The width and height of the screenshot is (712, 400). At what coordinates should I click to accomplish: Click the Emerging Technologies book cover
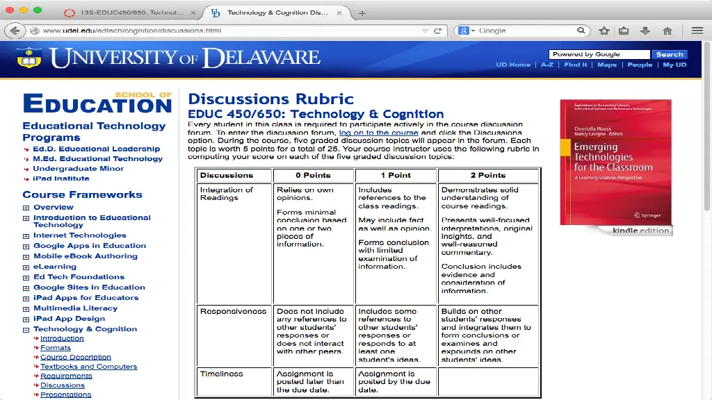615,162
